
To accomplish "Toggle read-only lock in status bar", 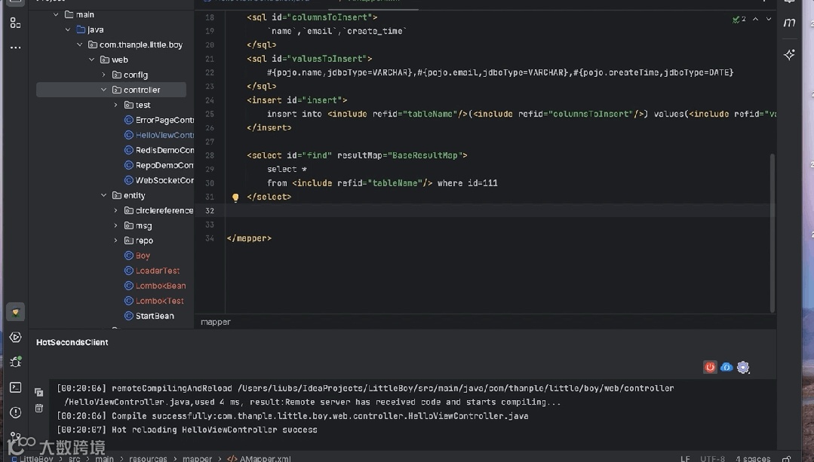I will point(787,459).
